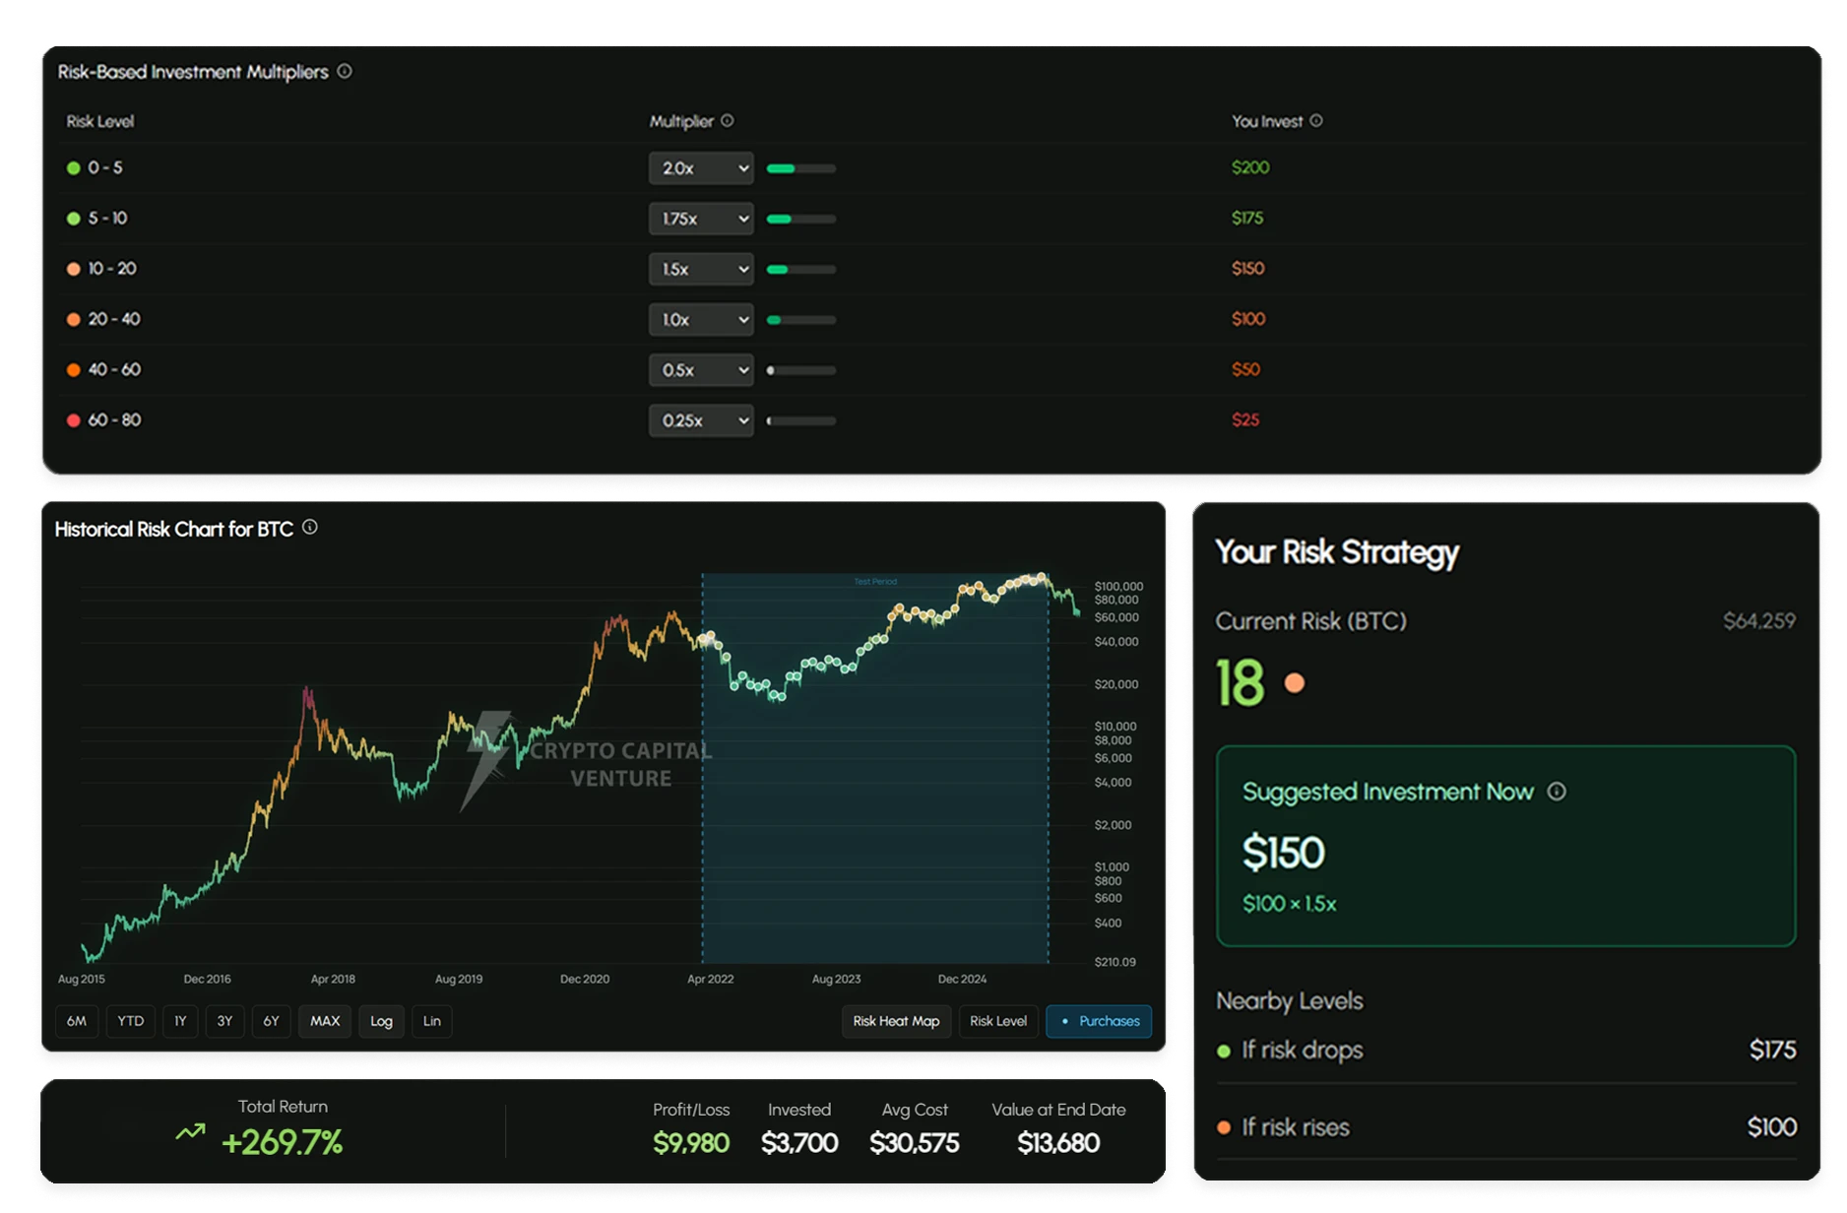This screenshot has width=1847, height=1213.
Task: Open the 0.5x multiplier dropdown for risk 40-60
Action: (700, 370)
